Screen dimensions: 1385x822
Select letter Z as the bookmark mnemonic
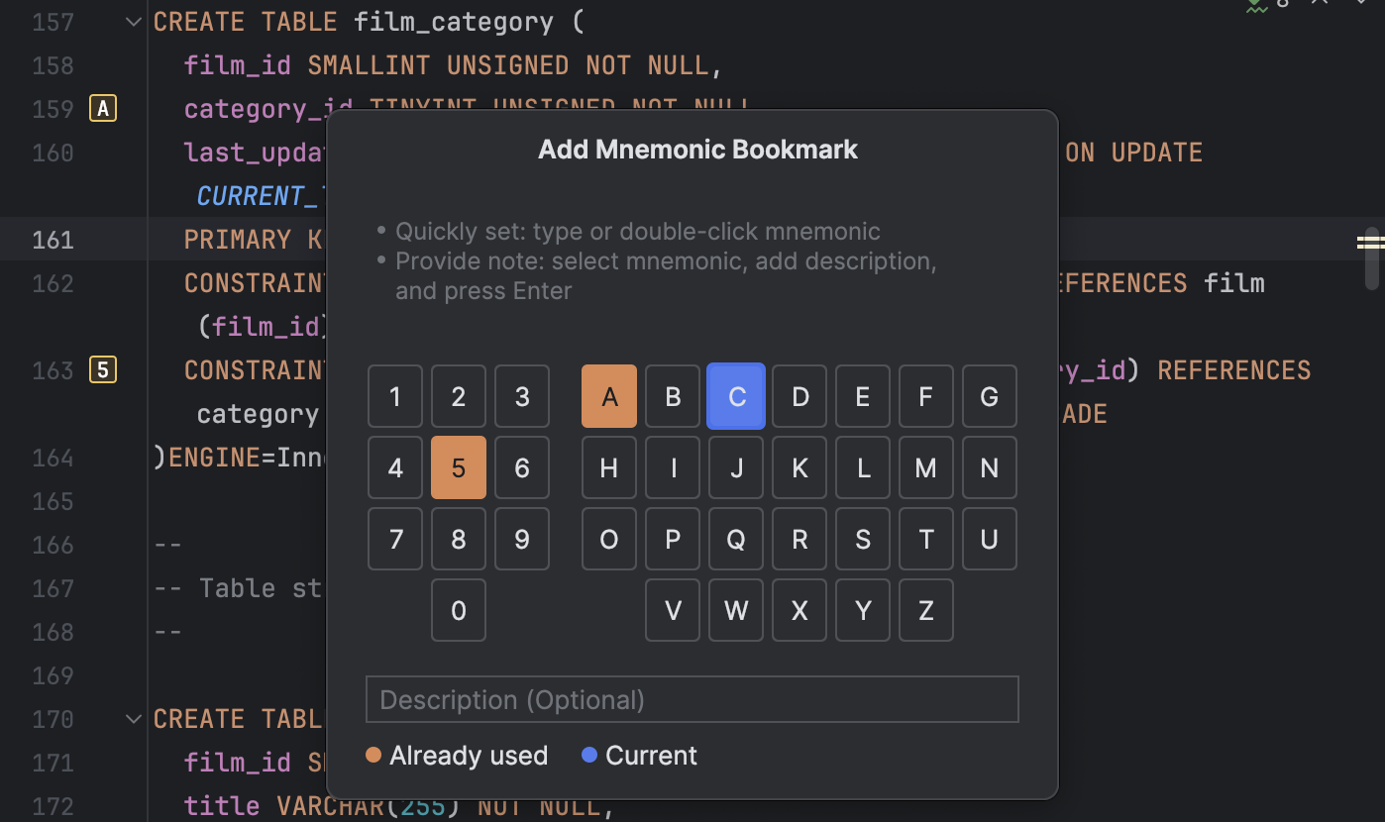tap(925, 610)
